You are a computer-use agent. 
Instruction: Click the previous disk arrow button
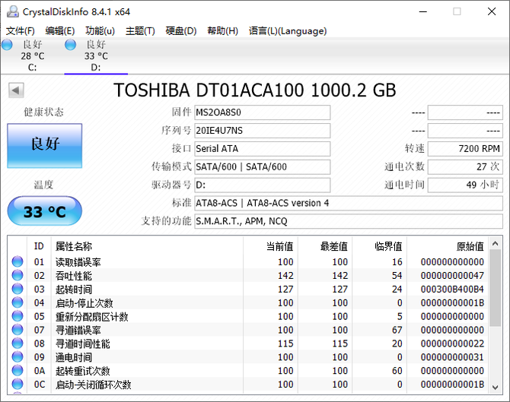tap(15, 90)
